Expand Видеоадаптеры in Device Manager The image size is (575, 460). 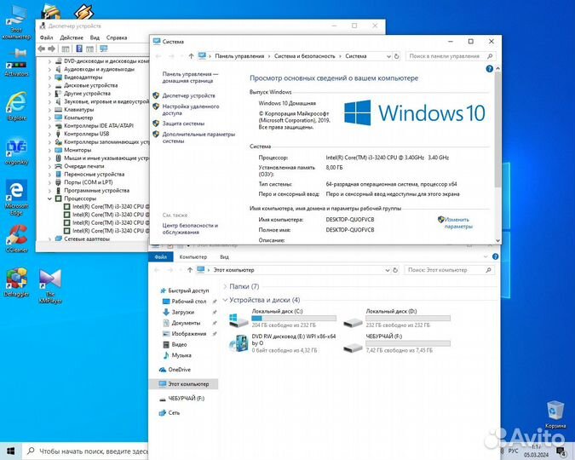(49, 78)
